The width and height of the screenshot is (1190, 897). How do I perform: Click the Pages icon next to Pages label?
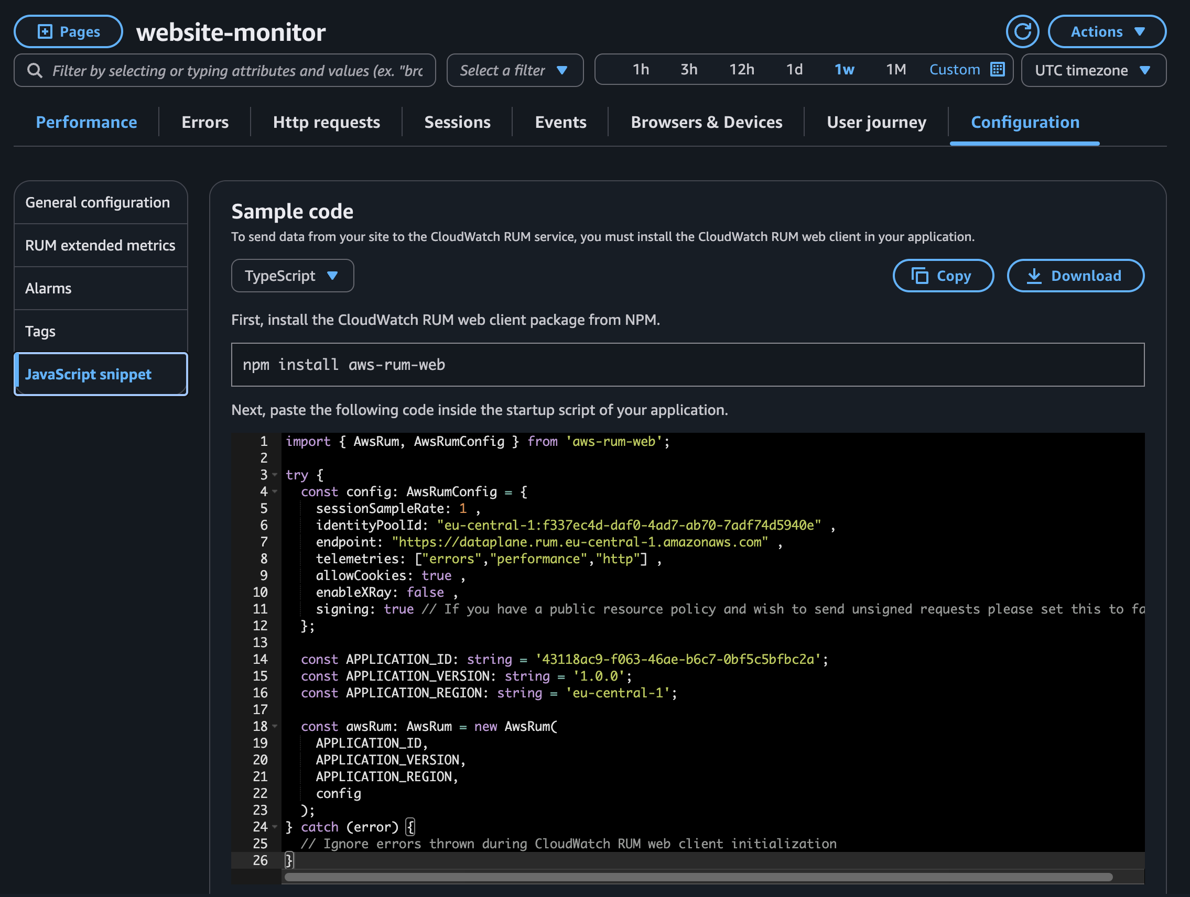[45, 31]
